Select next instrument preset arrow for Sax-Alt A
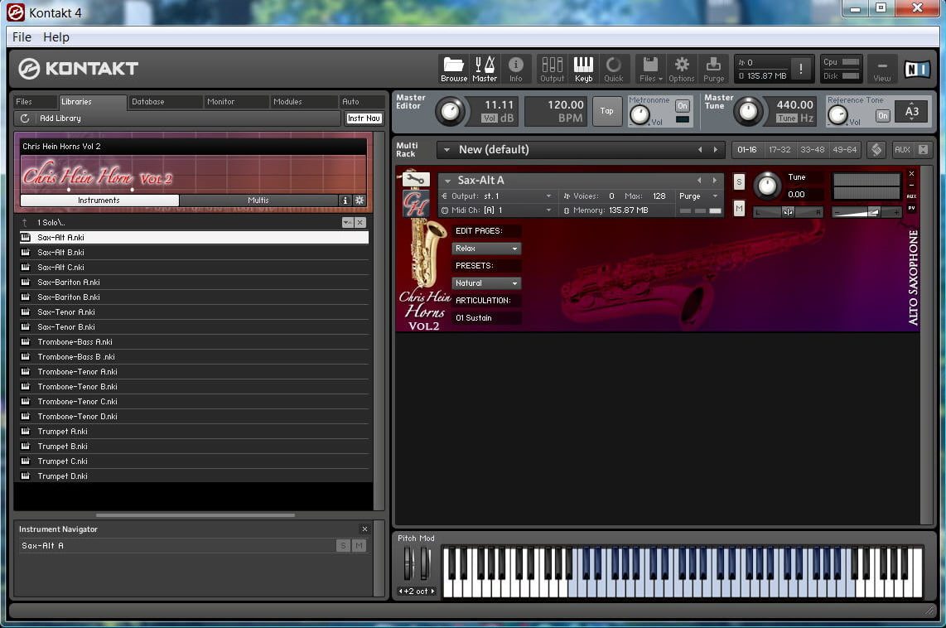This screenshot has width=946, height=628. point(715,180)
